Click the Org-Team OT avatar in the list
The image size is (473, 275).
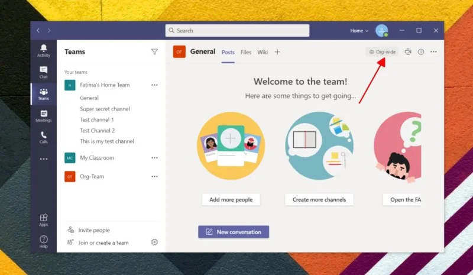(70, 177)
